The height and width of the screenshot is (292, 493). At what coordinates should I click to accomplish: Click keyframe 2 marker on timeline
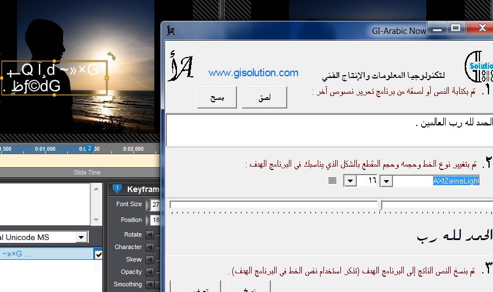[89, 149]
